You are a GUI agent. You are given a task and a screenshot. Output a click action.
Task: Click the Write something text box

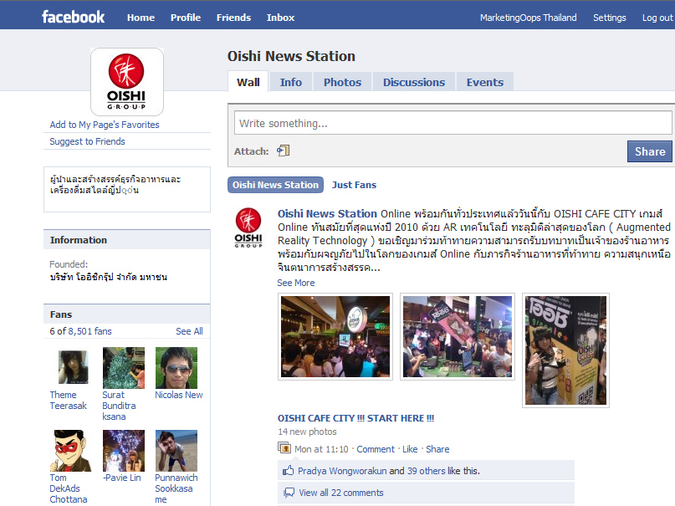tap(453, 123)
